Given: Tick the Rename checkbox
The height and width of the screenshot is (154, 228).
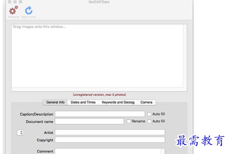Looking at the screenshot, I should pyautogui.click(x=129, y=121).
